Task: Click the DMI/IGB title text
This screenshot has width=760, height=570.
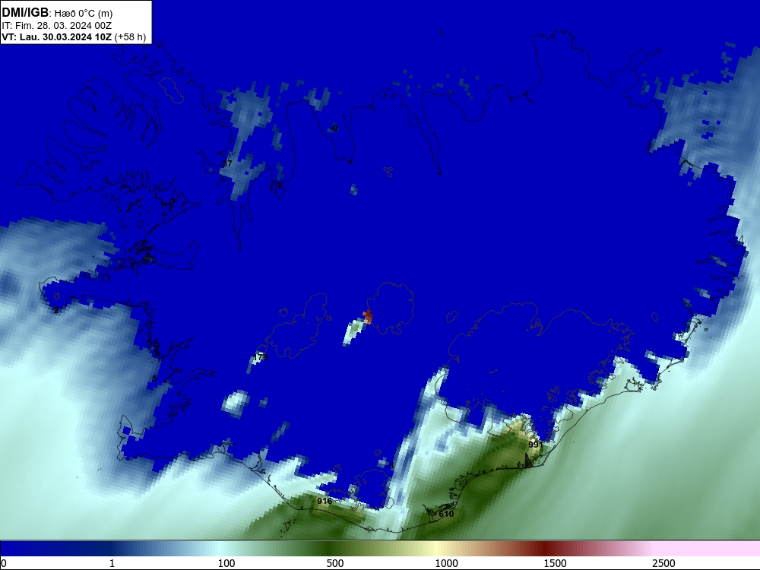Action: (x=25, y=13)
